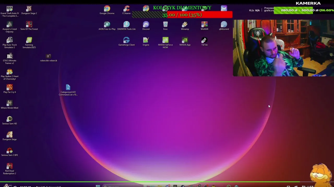Open the TikTok desktop shortcut
This screenshot has width=334, height=187.
point(204,42)
